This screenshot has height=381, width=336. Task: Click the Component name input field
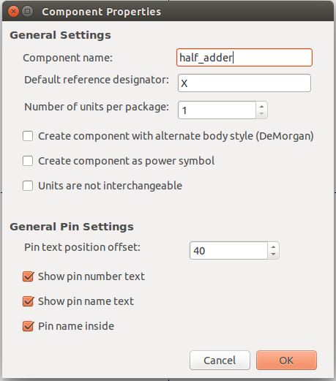click(244, 58)
